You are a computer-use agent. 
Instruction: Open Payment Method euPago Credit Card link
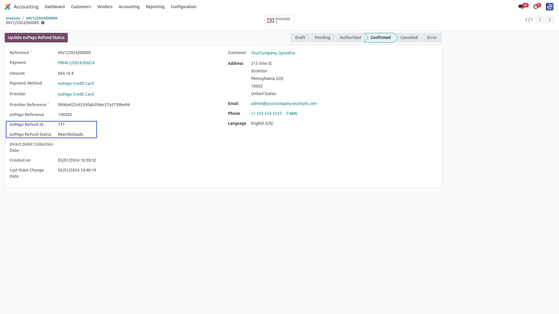(76, 83)
